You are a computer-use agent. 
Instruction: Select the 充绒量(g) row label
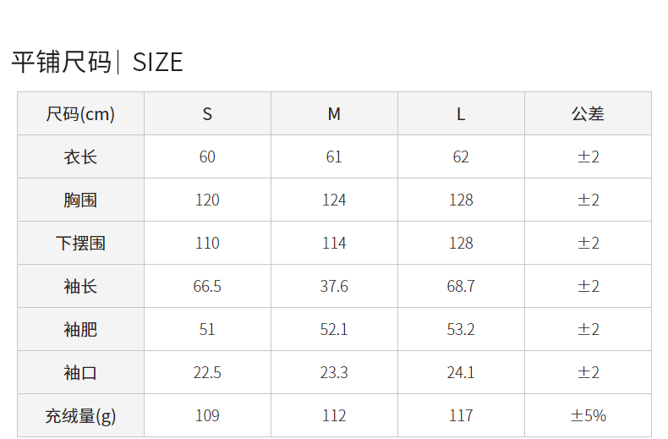pos(80,415)
